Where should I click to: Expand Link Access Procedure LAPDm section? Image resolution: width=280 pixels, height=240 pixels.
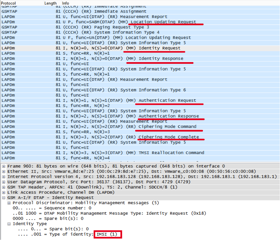coord(4,192)
